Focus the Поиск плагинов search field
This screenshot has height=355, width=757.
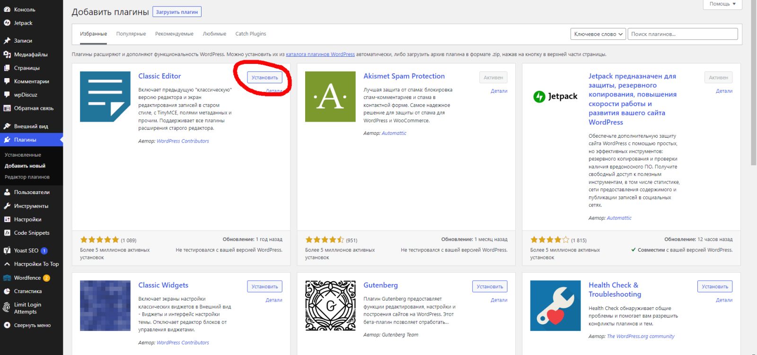click(x=683, y=34)
